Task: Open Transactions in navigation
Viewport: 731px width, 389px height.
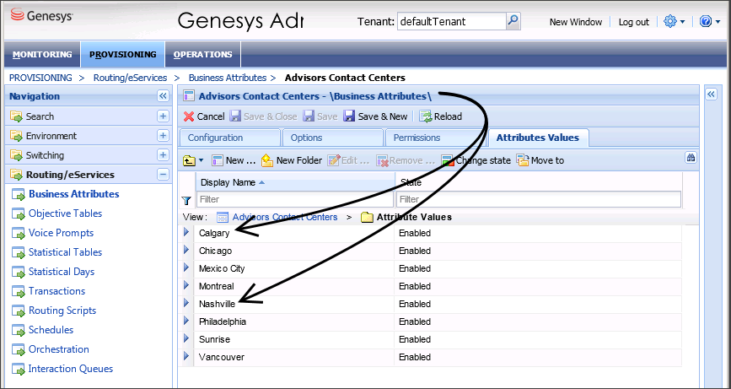Action: 56,291
